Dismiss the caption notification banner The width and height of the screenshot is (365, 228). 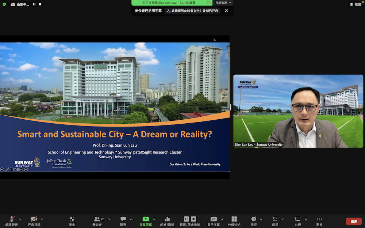tap(226, 11)
